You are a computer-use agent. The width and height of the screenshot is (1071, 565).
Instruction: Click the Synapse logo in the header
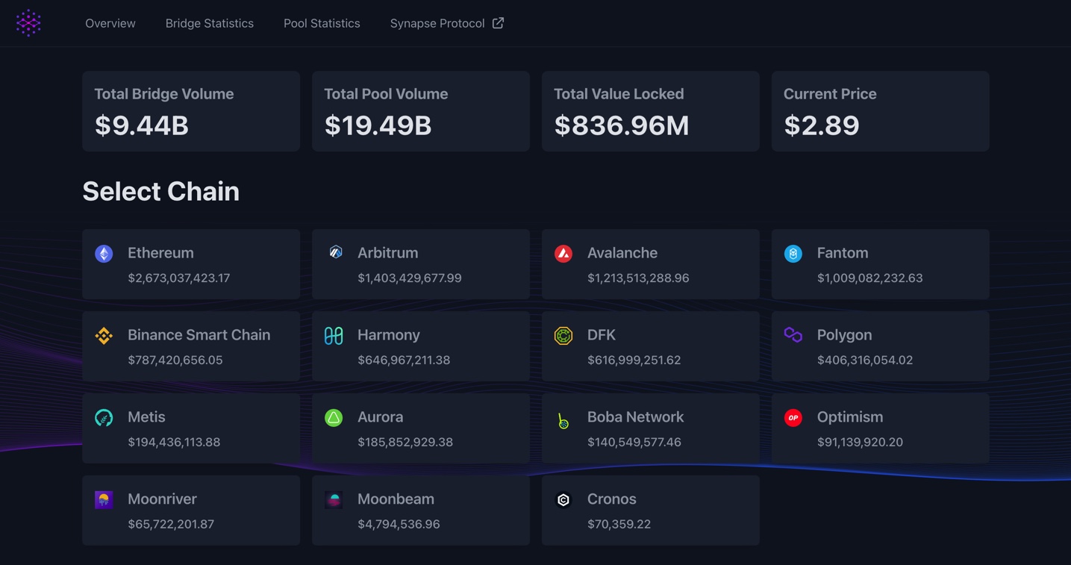(28, 23)
